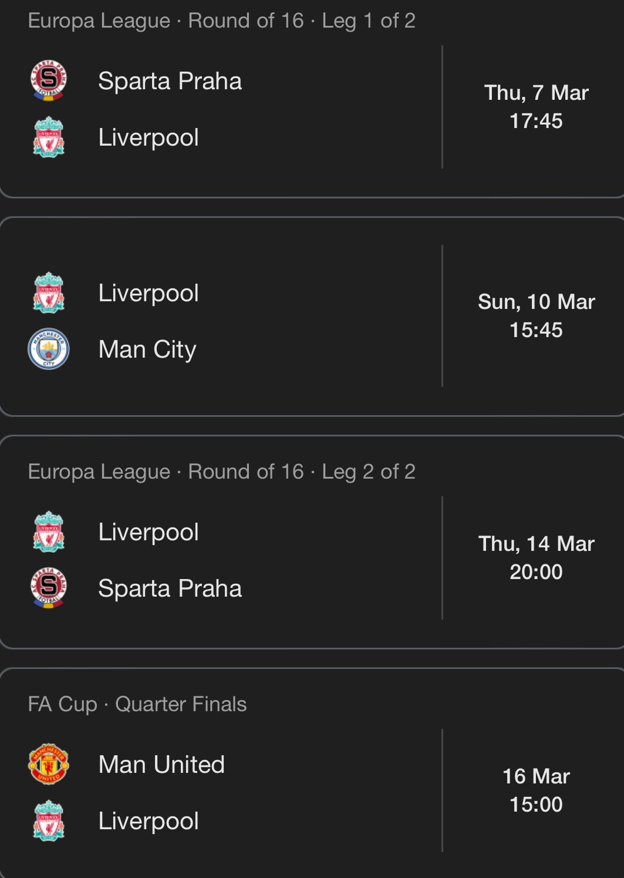Click the Sun, 10 Mar 15:45 kickoff time
This screenshot has height=878, width=624.
click(536, 316)
